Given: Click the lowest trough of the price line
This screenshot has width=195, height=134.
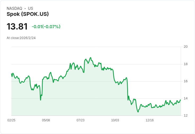Looking at the screenshot, I should 138,112.
